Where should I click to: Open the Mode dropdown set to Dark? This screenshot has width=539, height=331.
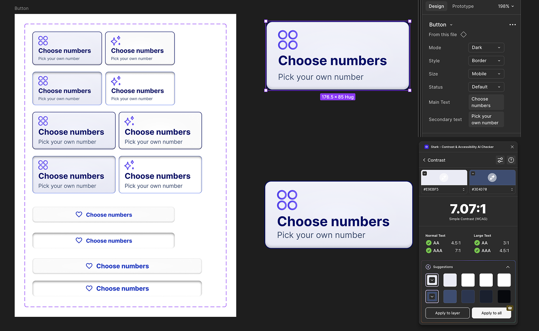click(486, 48)
